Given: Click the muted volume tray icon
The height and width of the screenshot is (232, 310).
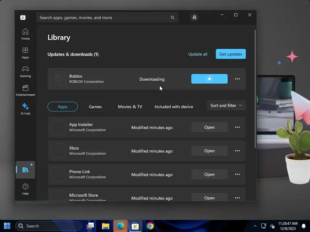Looking at the screenshot, I should point(272,226).
